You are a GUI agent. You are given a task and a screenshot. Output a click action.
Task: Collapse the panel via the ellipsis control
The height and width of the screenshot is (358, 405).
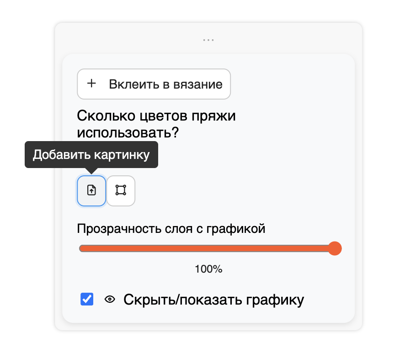pyautogui.click(x=208, y=40)
